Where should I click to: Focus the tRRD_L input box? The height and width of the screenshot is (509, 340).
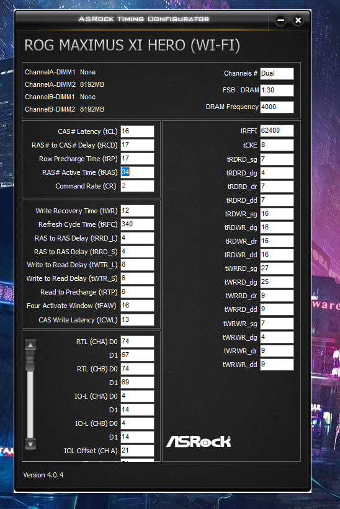(137, 238)
